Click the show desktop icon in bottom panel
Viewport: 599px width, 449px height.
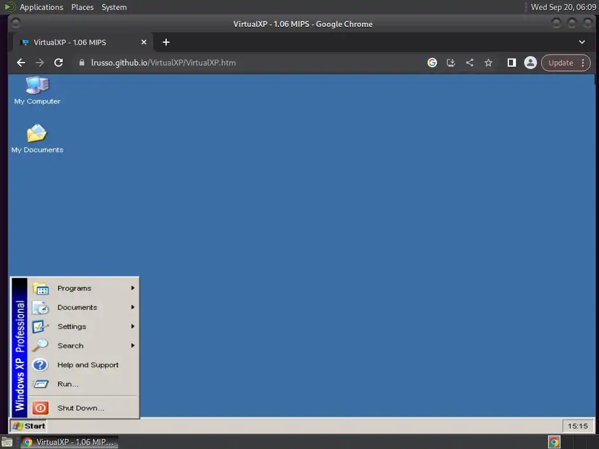click(x=7, y=442)
